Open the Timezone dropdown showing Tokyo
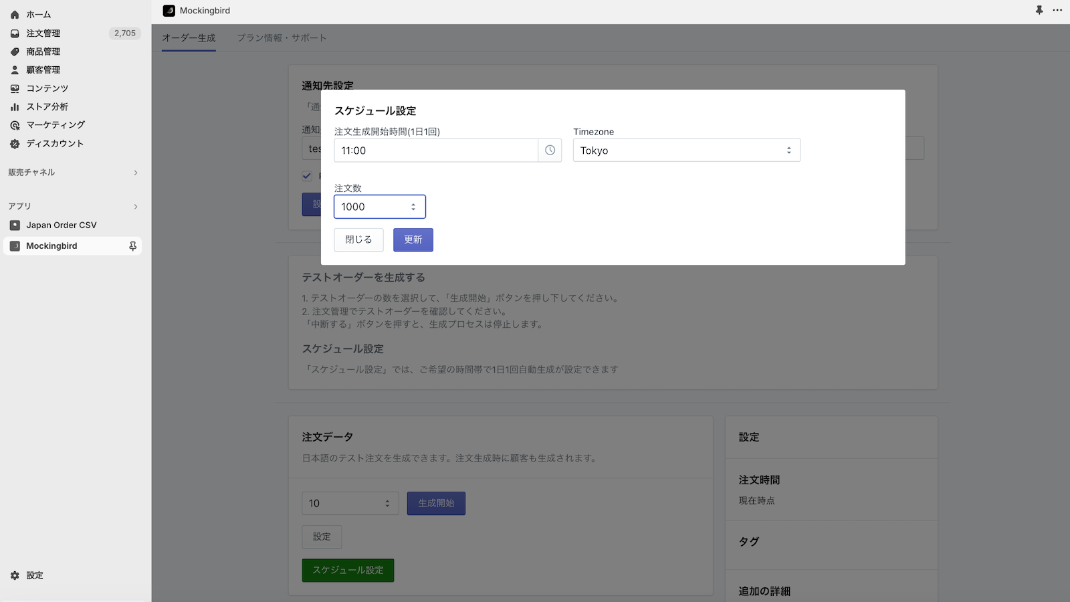Viewport: 1070px width, 602px height. click(x=686, y=150)
